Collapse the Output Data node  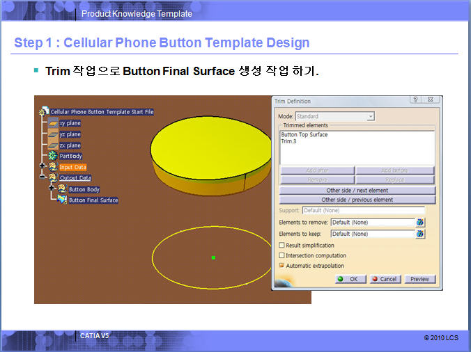[43, 178]
